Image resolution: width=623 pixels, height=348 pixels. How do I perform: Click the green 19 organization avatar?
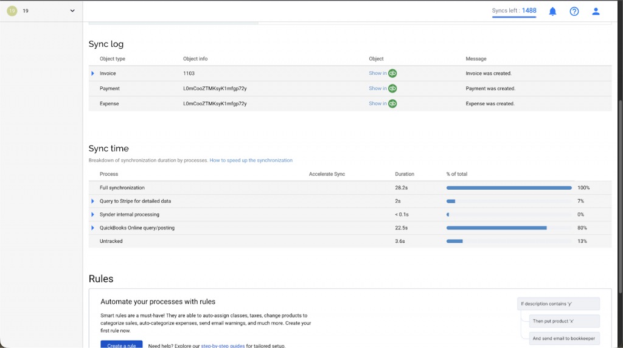point(12,11)
